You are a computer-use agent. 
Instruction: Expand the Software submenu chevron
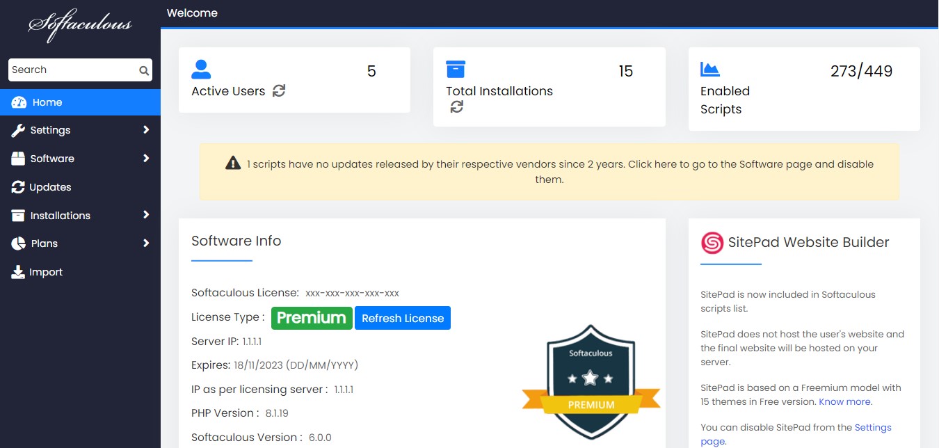point(146,159)
